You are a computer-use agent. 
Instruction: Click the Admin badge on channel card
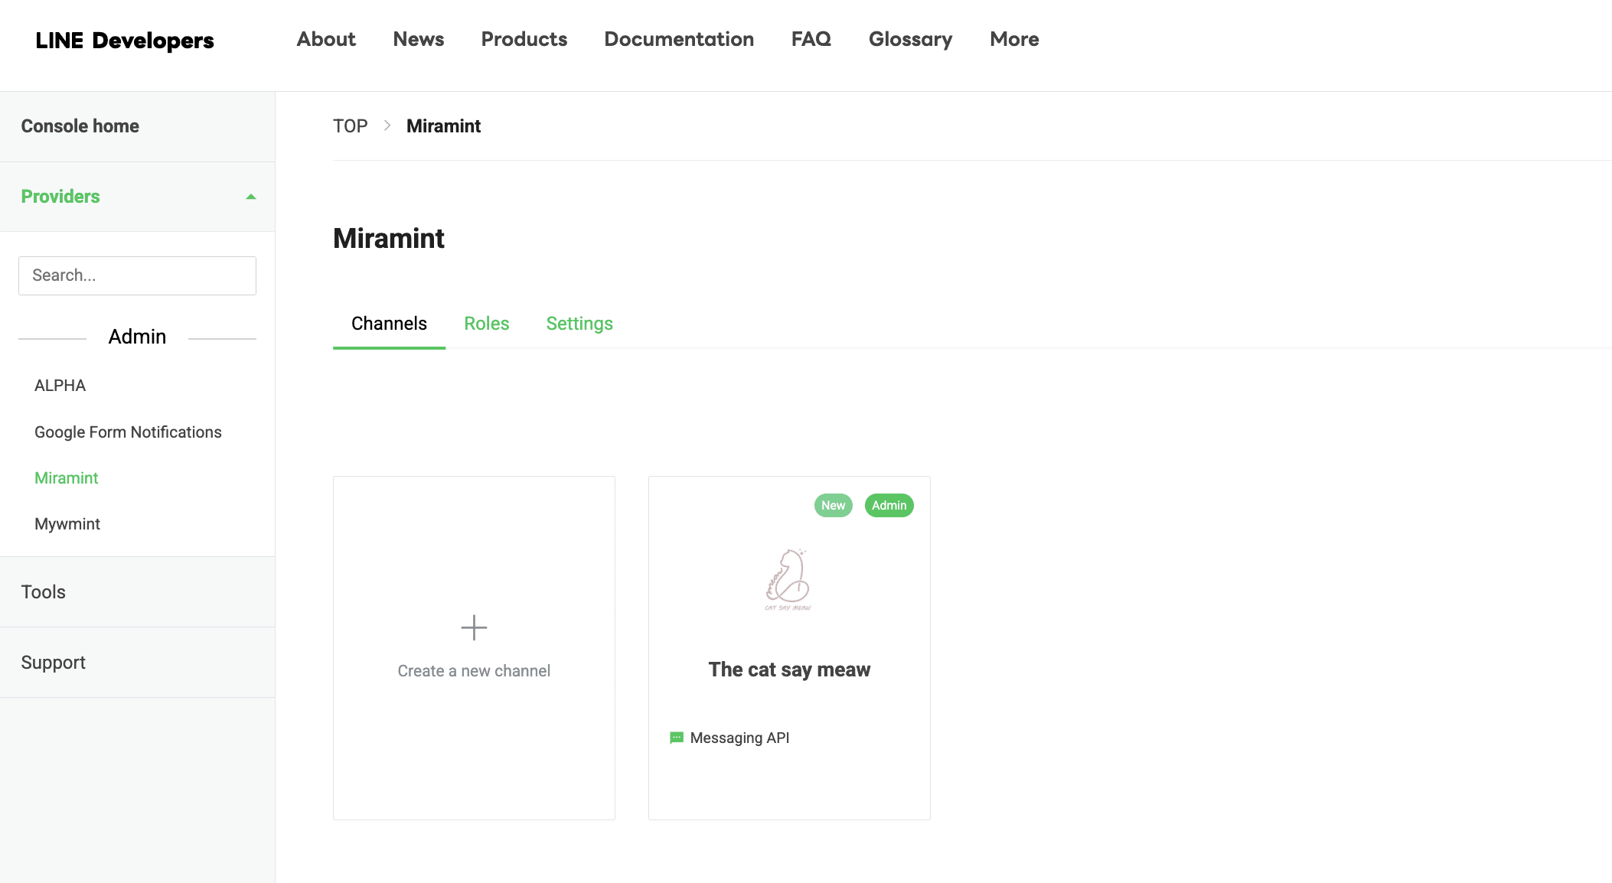pos(889,505)
